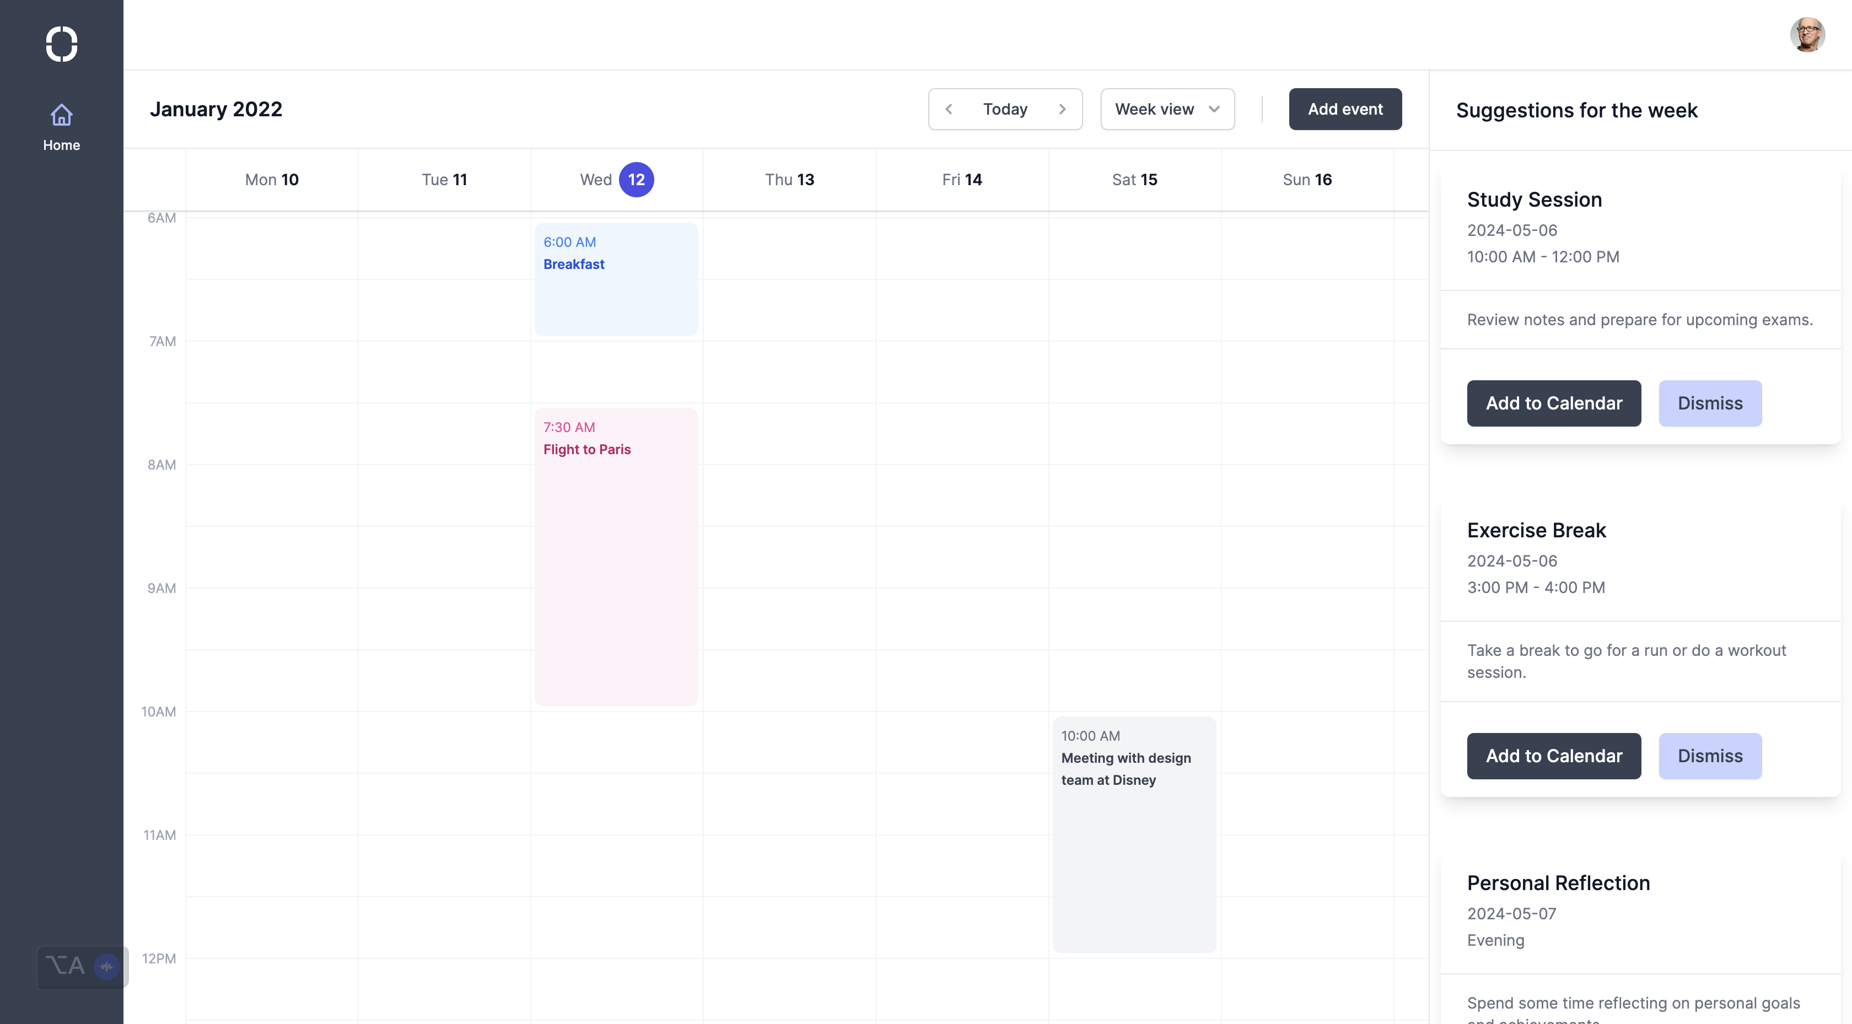The height and width of the screenshot is (1024, 1852).
Task: Click the app logo icon in the sidebar
Action: pos(61,44)
